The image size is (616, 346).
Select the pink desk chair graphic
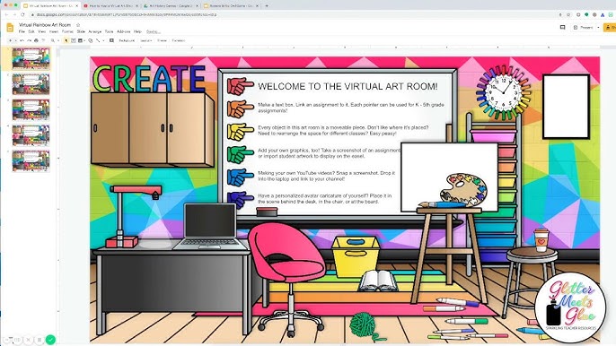point(287,279)
